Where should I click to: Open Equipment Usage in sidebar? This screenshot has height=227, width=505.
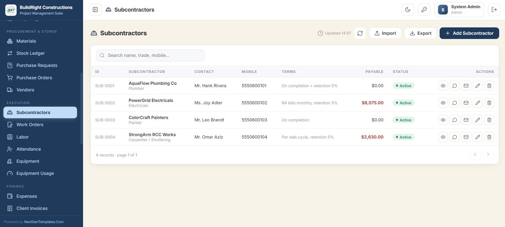40,173
